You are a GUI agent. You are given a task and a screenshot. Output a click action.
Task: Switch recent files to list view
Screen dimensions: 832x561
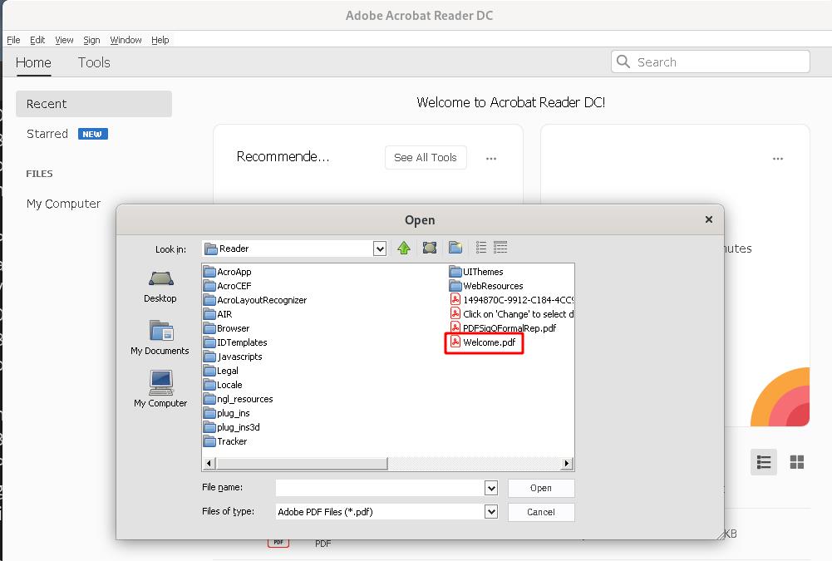pyautogui.click(x=764, y=462)
